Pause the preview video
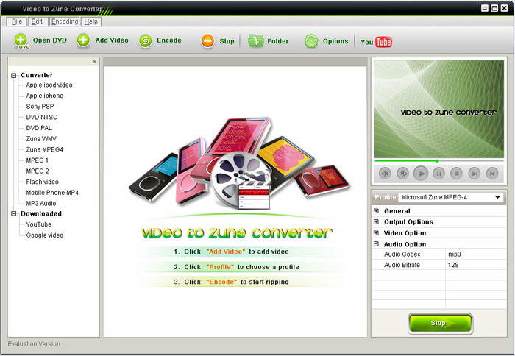The width and height of the screenshot is (515, 356). click(438, 173)
